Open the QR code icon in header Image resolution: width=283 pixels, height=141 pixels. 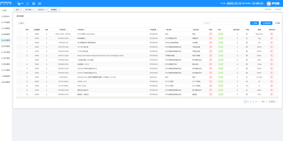[x=34, y=4]
